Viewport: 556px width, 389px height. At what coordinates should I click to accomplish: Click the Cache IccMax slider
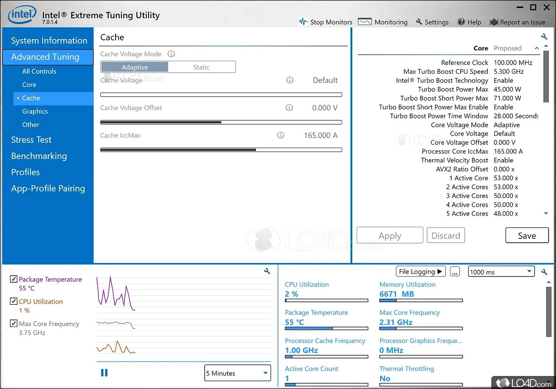click(x=221, y=150)
